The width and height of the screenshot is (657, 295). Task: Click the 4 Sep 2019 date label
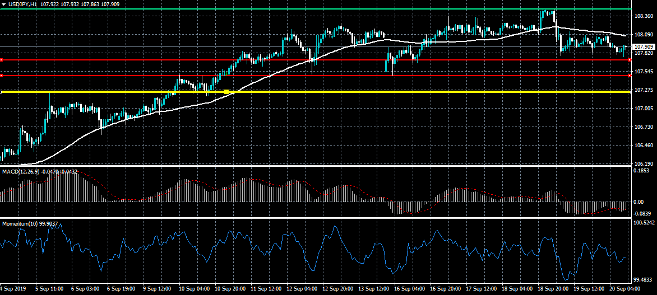point(12,289)
